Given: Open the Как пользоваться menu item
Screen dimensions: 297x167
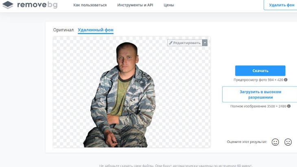Looking at the screenshot, I should coord(90,5).
